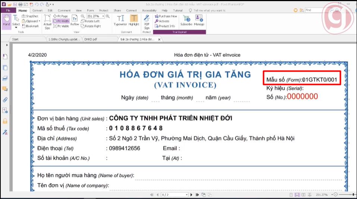The width and height of the screenshot is (357, 199).
Task: Select the Typewriter tool
Action: [x=120, y=20]
